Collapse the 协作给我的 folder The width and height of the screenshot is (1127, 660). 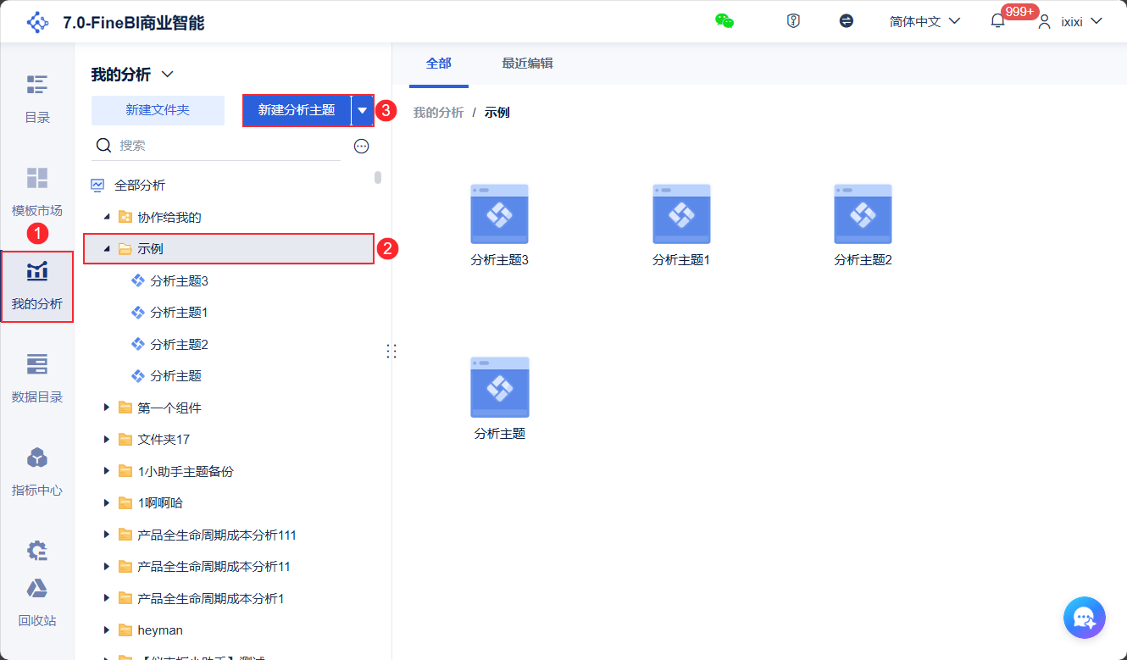pos(107,217)
